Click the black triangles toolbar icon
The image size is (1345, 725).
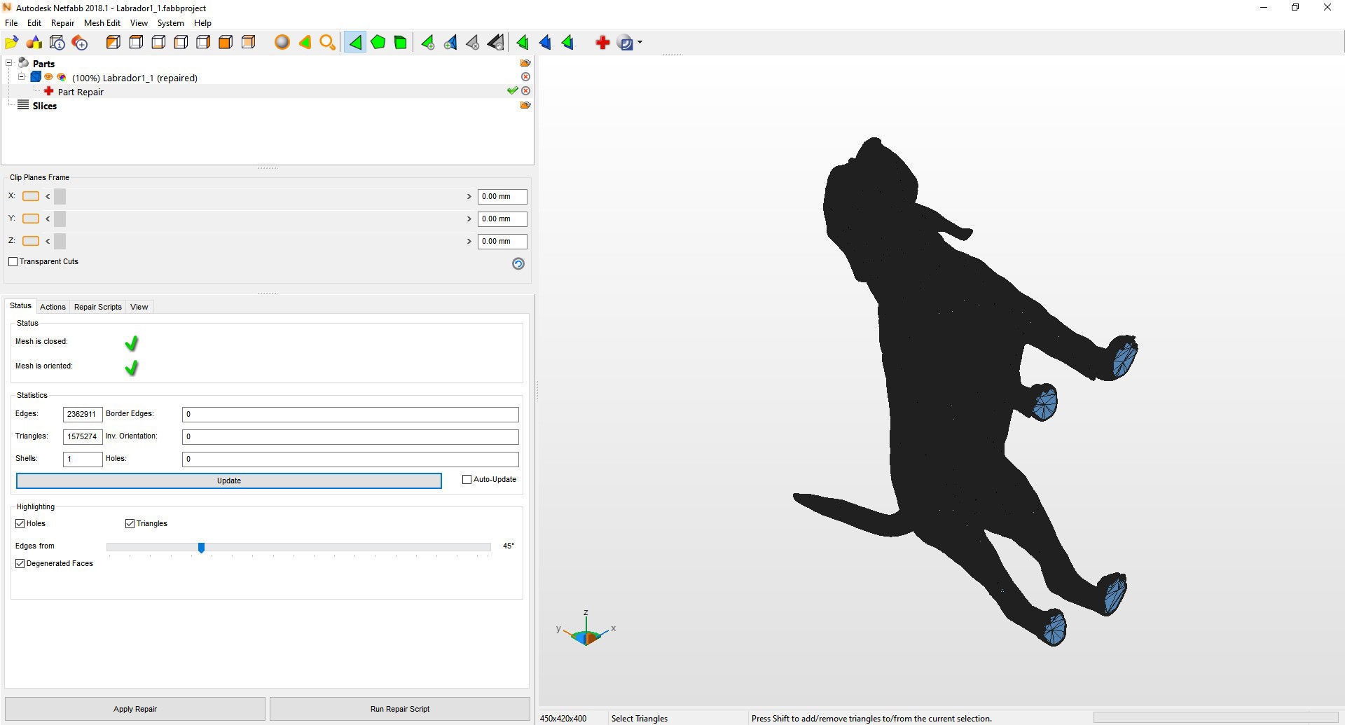pyautogui.click(x=496, y=43)
